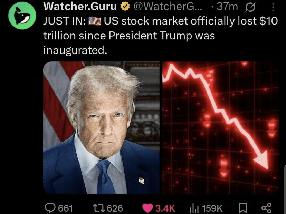
Task: Open the post text about US stock market
Action: click(x=161, y=36)
